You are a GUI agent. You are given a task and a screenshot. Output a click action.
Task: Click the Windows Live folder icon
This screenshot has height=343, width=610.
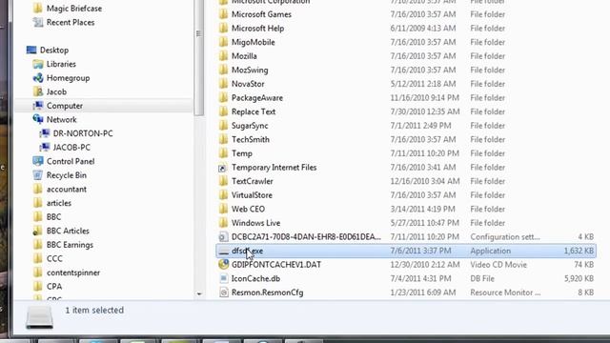(x=223, y=223)
